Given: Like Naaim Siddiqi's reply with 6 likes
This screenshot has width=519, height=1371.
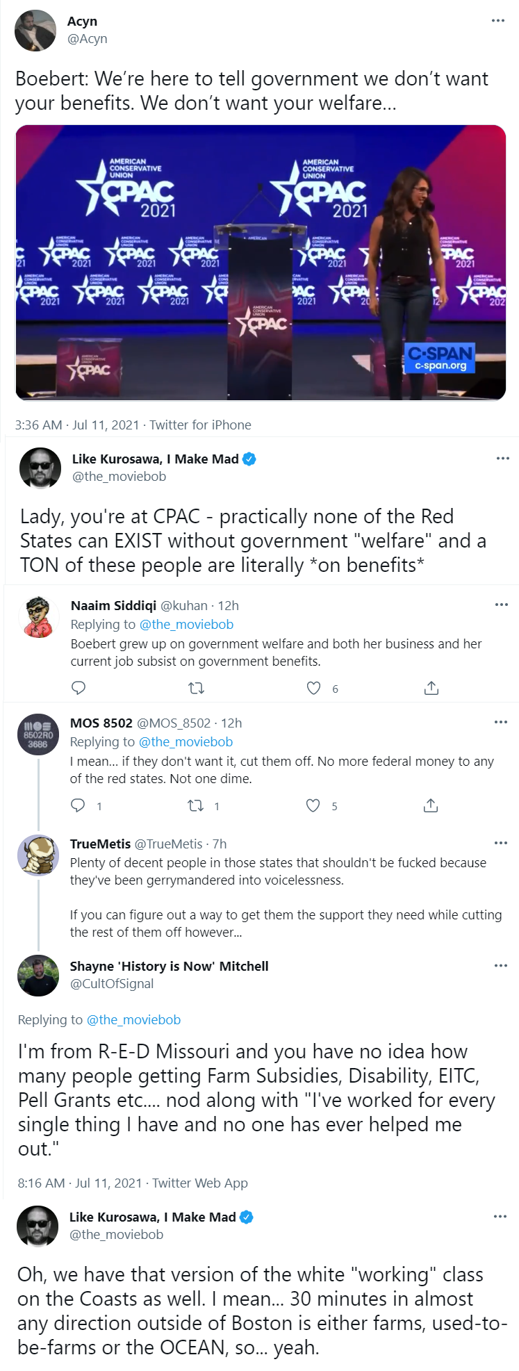Looking at the screenshot, I should tap(314, 688).
